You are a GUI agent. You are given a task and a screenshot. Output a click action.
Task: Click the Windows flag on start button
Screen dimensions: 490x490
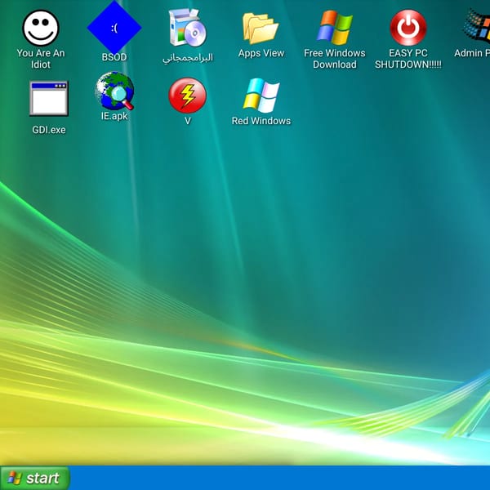point(15,478)
